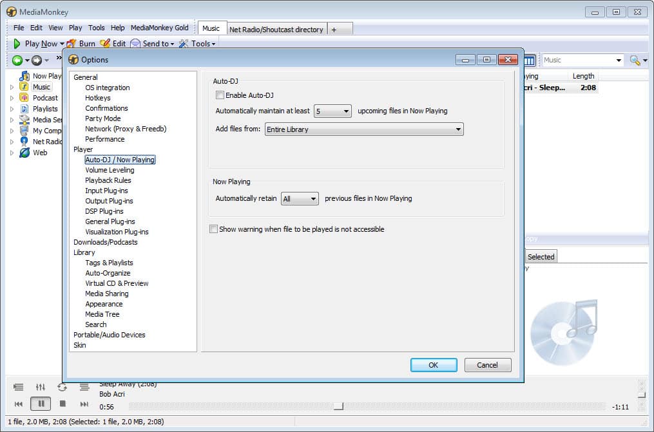Select the My Computer node icon
654x432 pixels.
tap(24, 131)
